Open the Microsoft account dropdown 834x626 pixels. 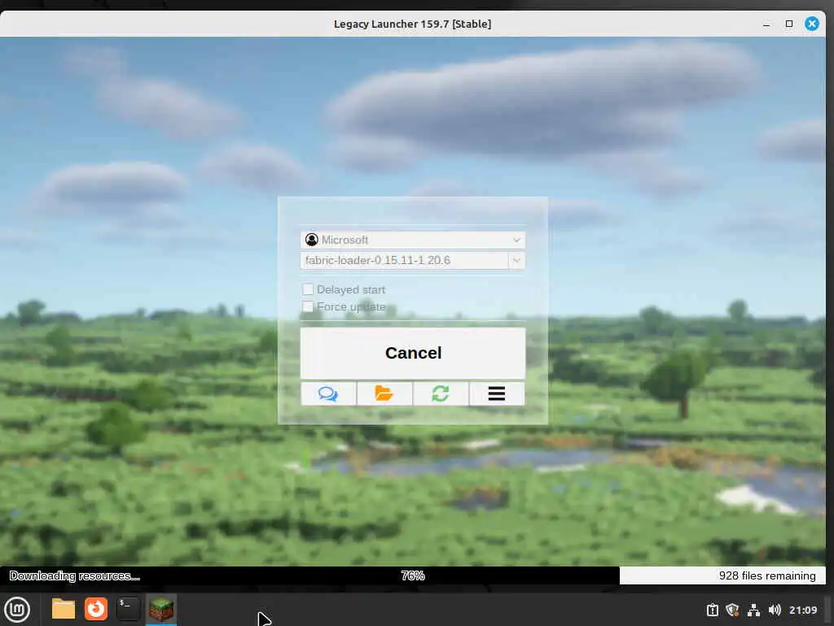coord(413,240)
